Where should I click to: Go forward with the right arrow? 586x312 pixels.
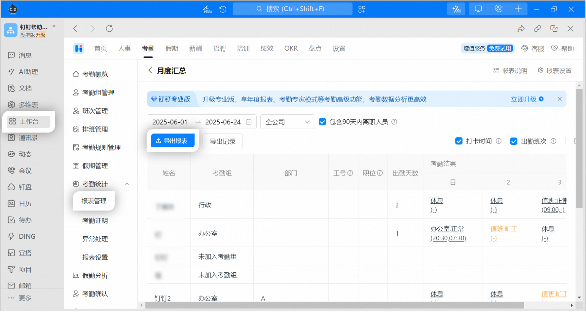point(93,29)
